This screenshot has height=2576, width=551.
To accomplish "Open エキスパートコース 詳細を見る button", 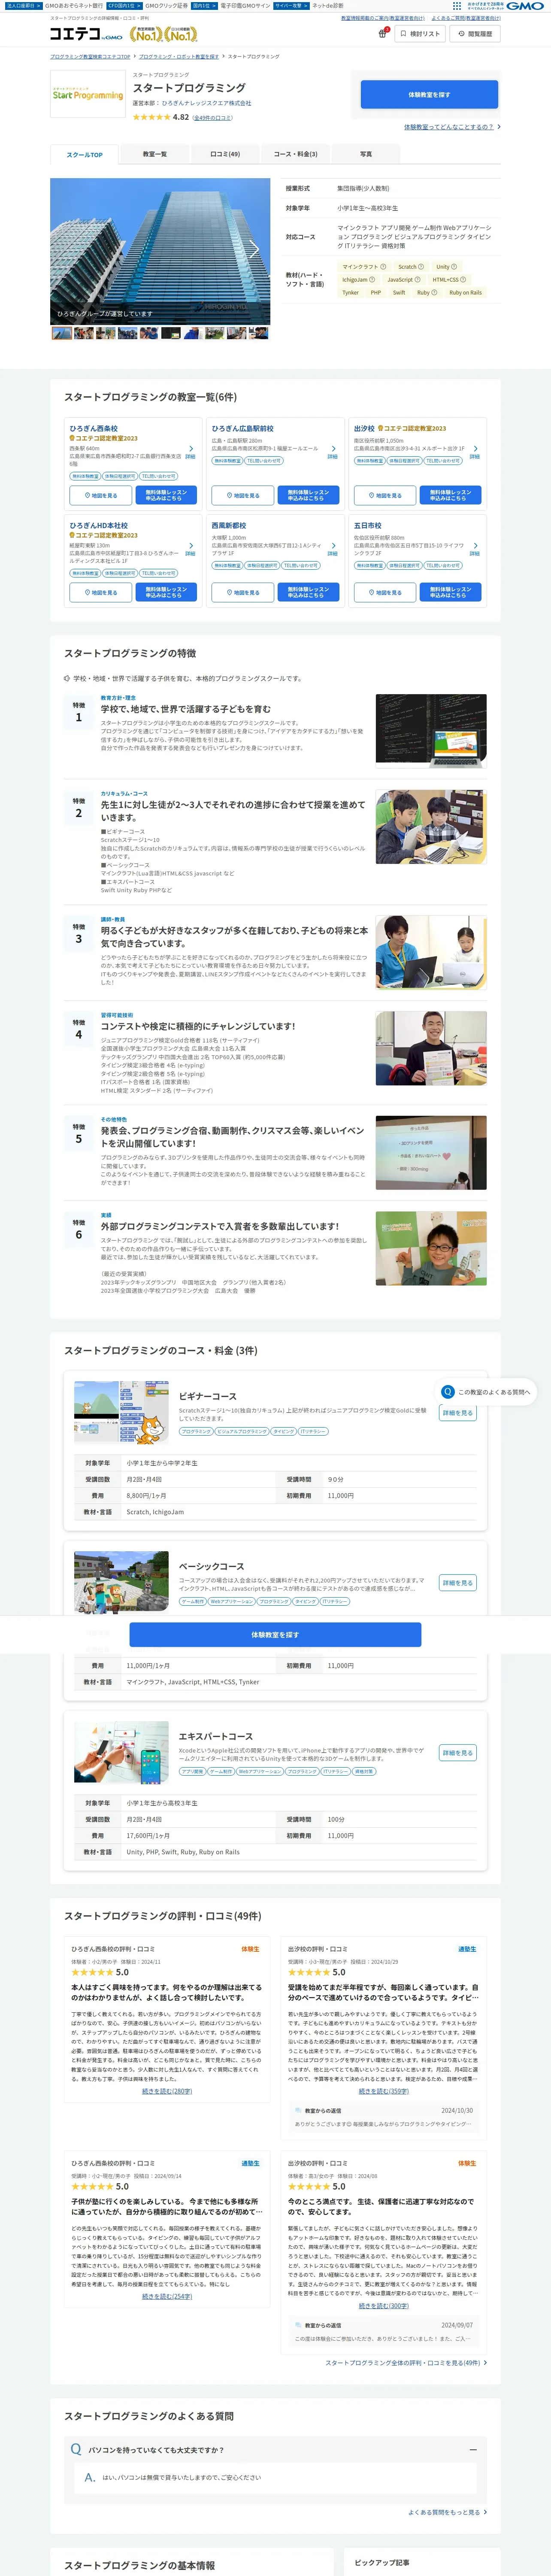I will click(x=458, y=1753).
